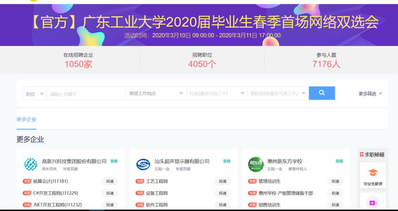This screenshot has width=398, height=211.
Task: Open the 职位 search type dropdown
Action: click(35, 94)
